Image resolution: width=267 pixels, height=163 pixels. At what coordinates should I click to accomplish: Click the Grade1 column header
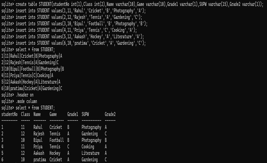tap(72, 114)
